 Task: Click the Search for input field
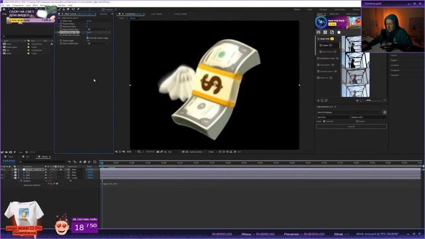(333, 117)
